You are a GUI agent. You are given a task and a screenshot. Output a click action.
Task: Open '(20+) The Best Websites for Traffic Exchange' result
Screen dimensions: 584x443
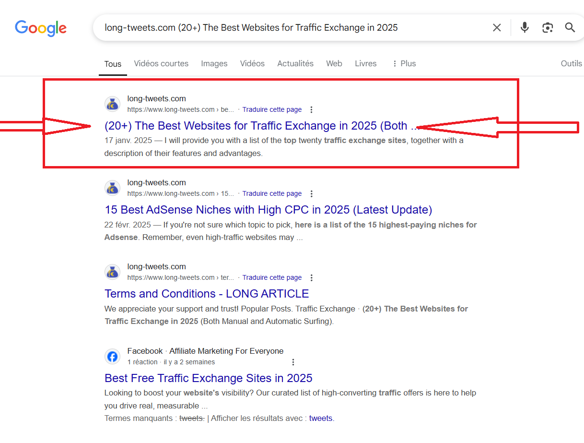coord(262,126)
